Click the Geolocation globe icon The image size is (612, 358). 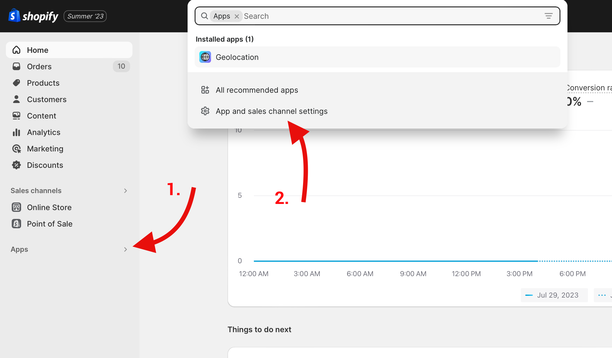pos(205,57)
